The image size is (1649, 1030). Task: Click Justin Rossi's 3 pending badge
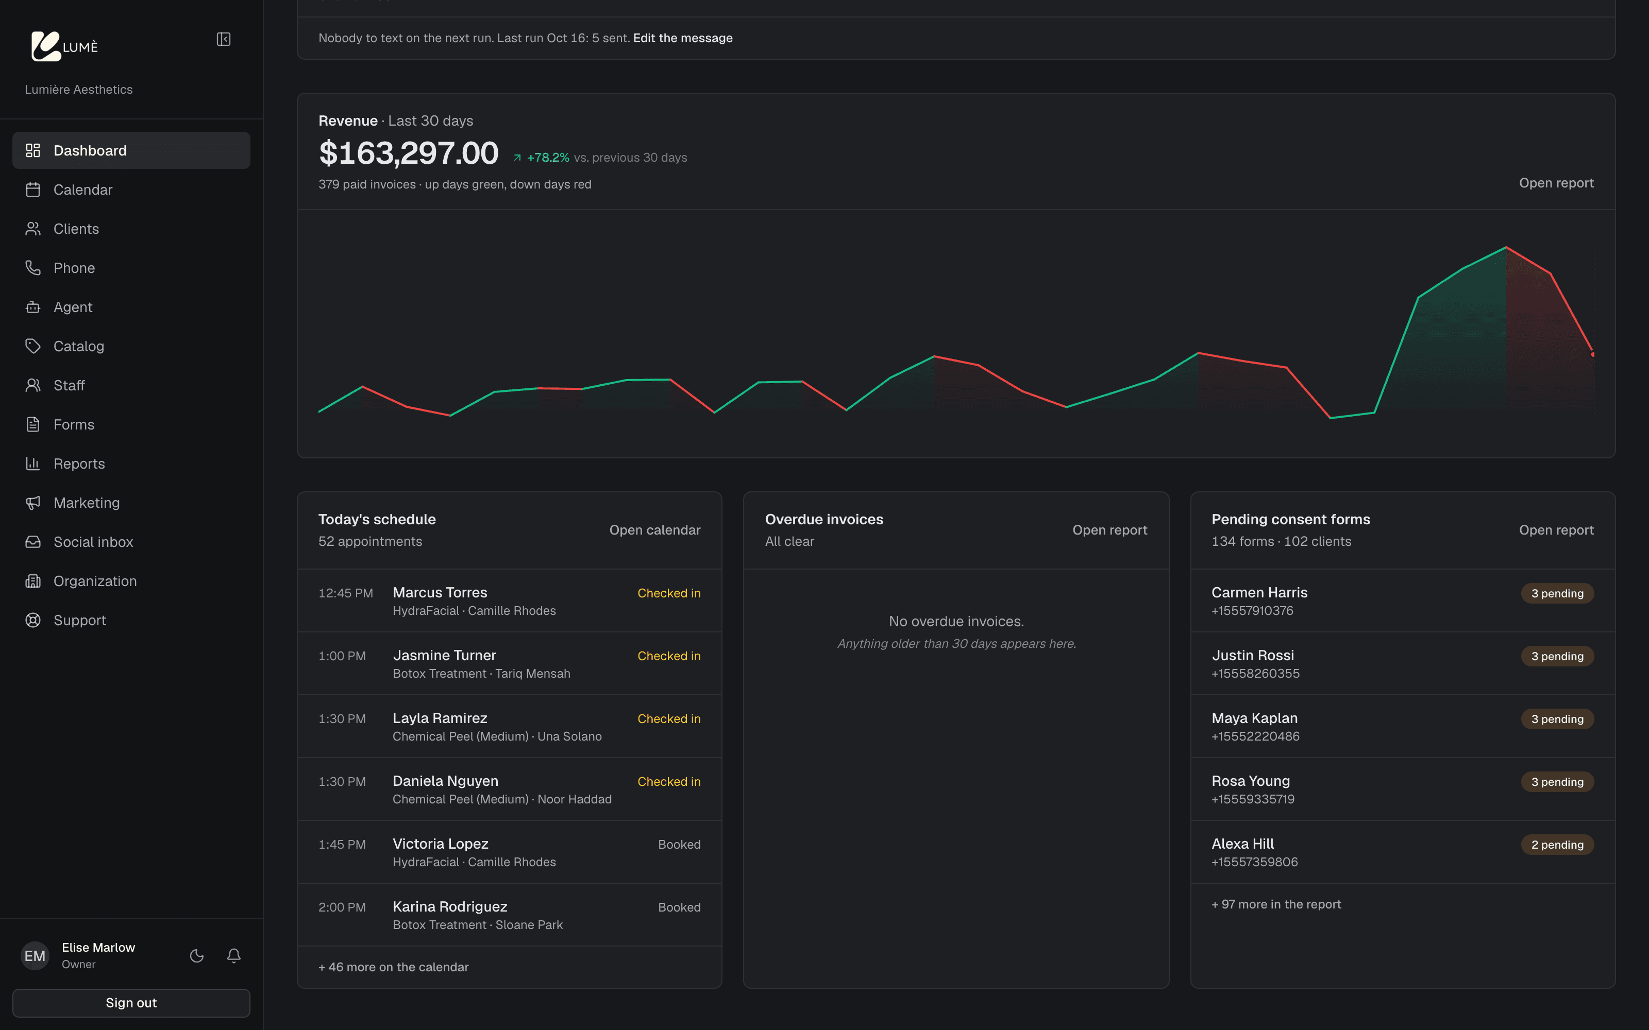coord(1557,656)
